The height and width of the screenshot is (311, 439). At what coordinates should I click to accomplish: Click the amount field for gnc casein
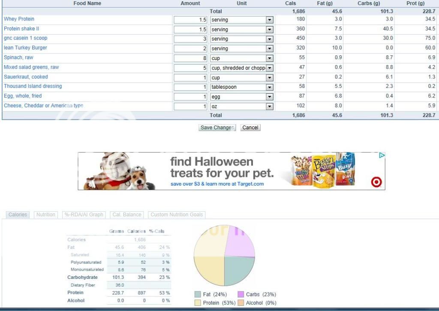(191, 39)
